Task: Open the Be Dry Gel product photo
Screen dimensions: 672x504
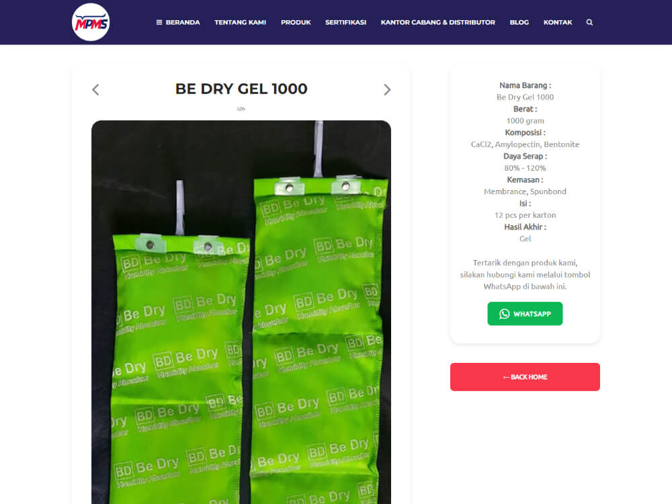Action: (x=241, y=312)
